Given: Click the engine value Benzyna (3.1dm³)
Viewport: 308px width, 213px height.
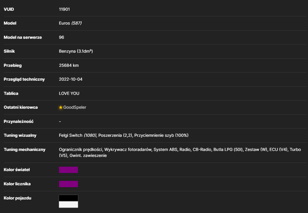Looking at the screenshot, I should pos(76,51).
